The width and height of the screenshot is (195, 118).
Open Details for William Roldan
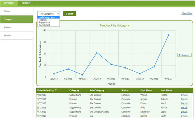184,95
